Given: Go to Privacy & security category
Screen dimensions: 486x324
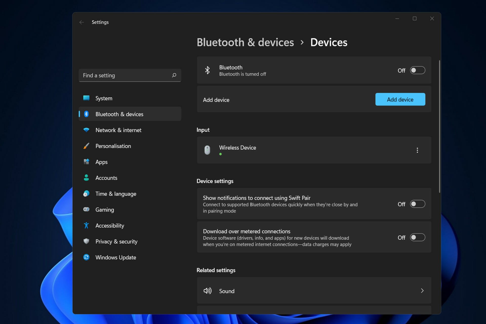Looking at the screenshot, I should tap(130, 241).
